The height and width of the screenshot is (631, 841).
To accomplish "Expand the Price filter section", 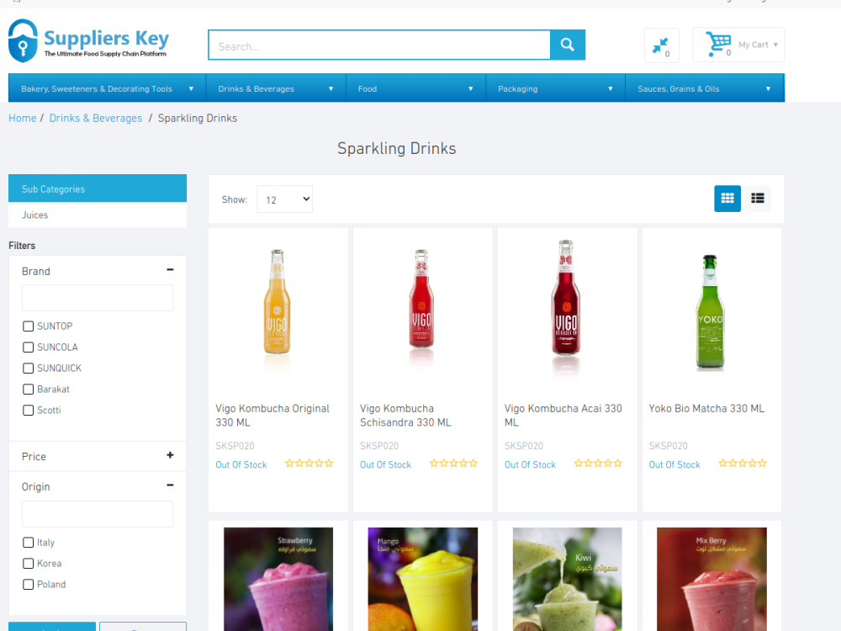I will 170,455.
